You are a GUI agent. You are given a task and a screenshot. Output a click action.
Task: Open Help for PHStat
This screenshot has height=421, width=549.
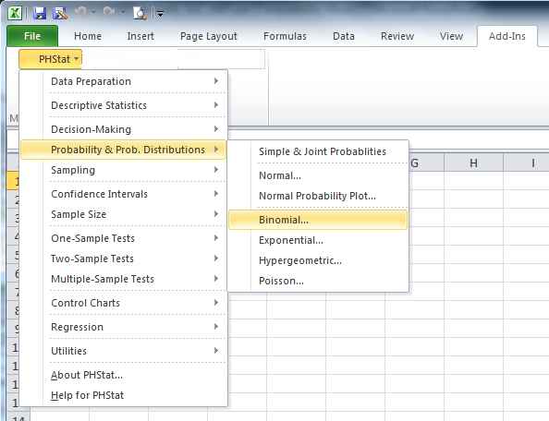point(123,395)
